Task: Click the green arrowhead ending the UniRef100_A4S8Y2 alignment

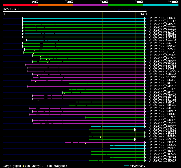Action: (x=135, y=130)
